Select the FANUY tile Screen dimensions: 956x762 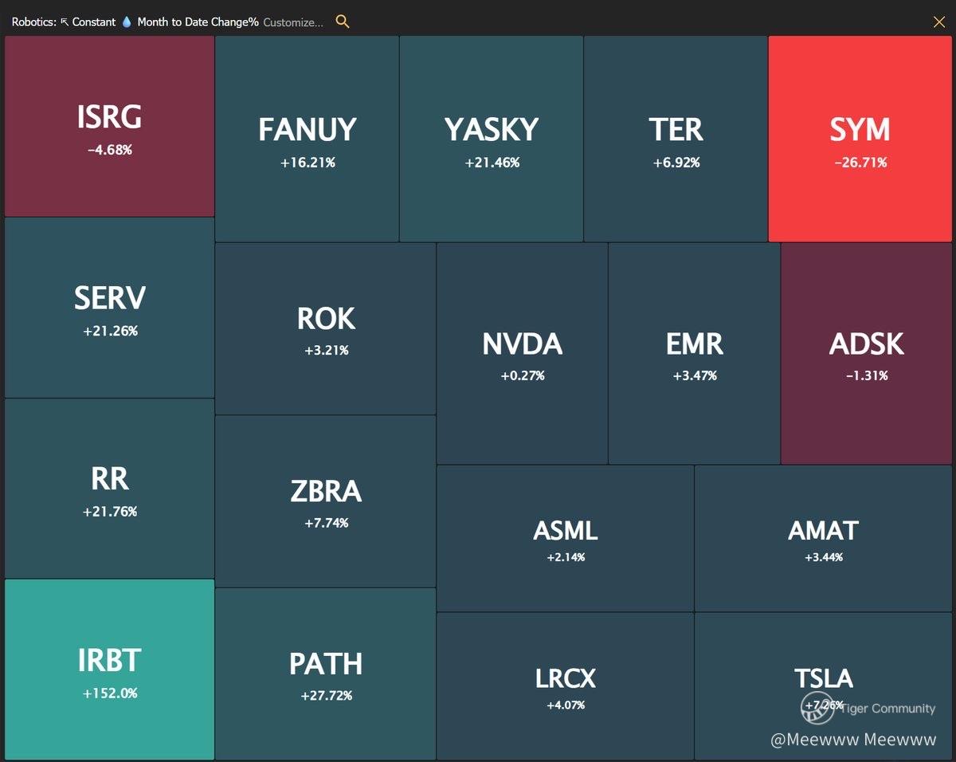coord(307,139)
